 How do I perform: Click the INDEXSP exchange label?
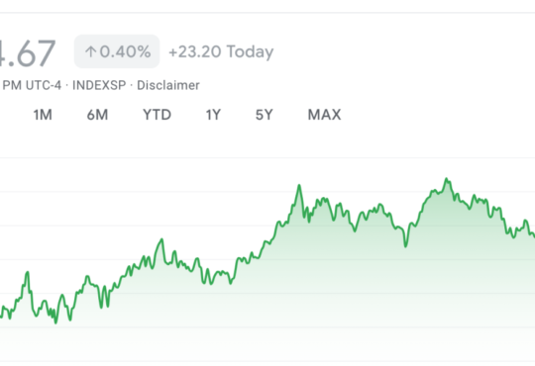pyautogui.click(x=99, y=85)
